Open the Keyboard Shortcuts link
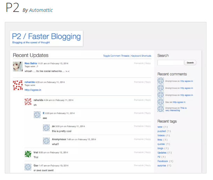This screenshot has height=180, width=213. [141, 56]
